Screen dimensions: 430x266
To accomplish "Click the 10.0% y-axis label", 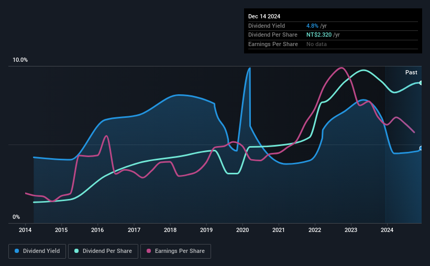I will tap(20, 60).
